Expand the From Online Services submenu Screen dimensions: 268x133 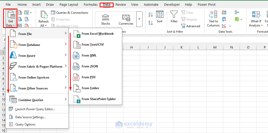point(37,77)
